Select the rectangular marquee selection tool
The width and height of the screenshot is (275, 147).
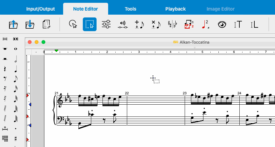click(90, 24)
